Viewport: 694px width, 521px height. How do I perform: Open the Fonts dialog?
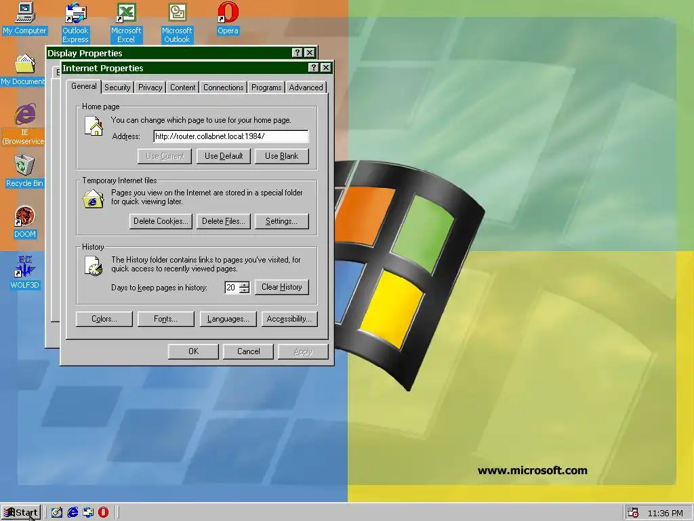(x=165, y=319)
